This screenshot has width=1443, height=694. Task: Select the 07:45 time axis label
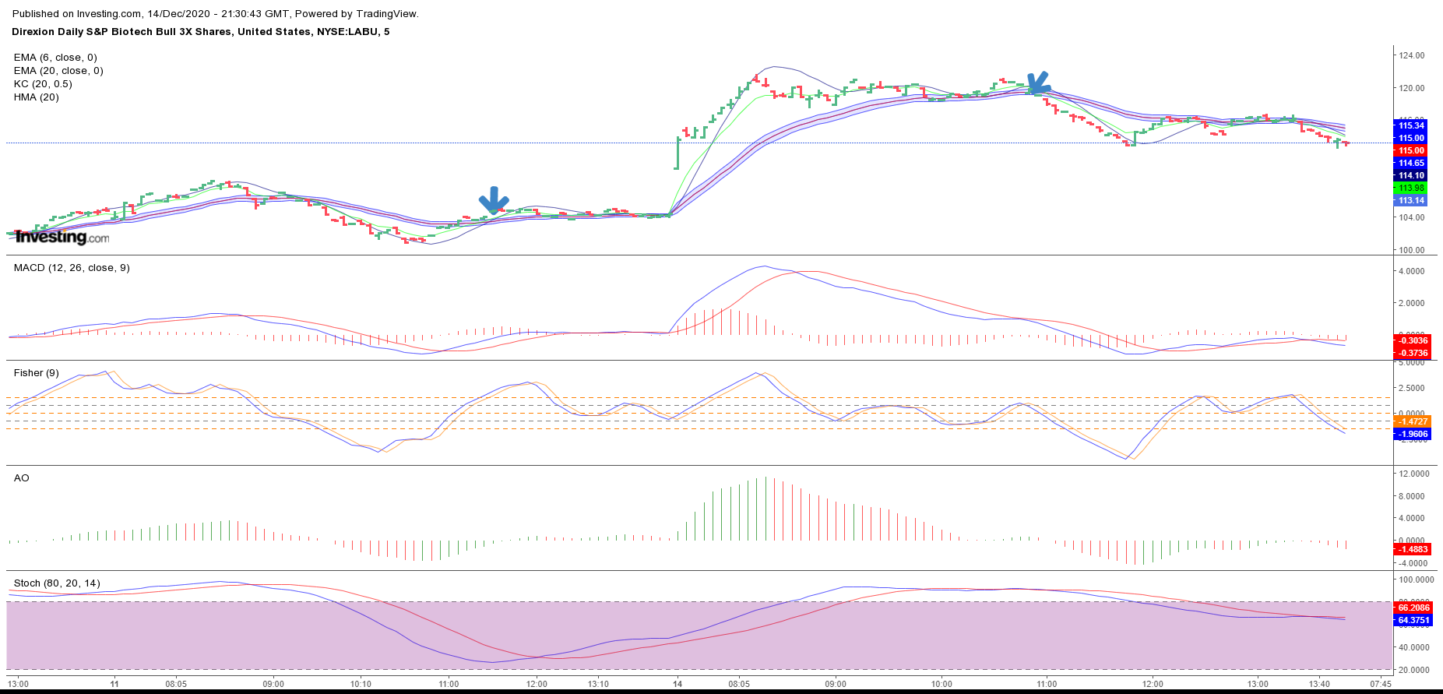1381,685
